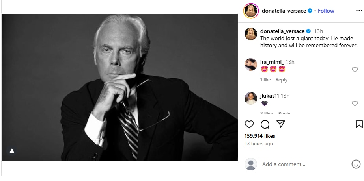The width and height of the screenshot is (364, 181).
Task: Open the donatella_versace username in header
Action: tap(284, 11)
